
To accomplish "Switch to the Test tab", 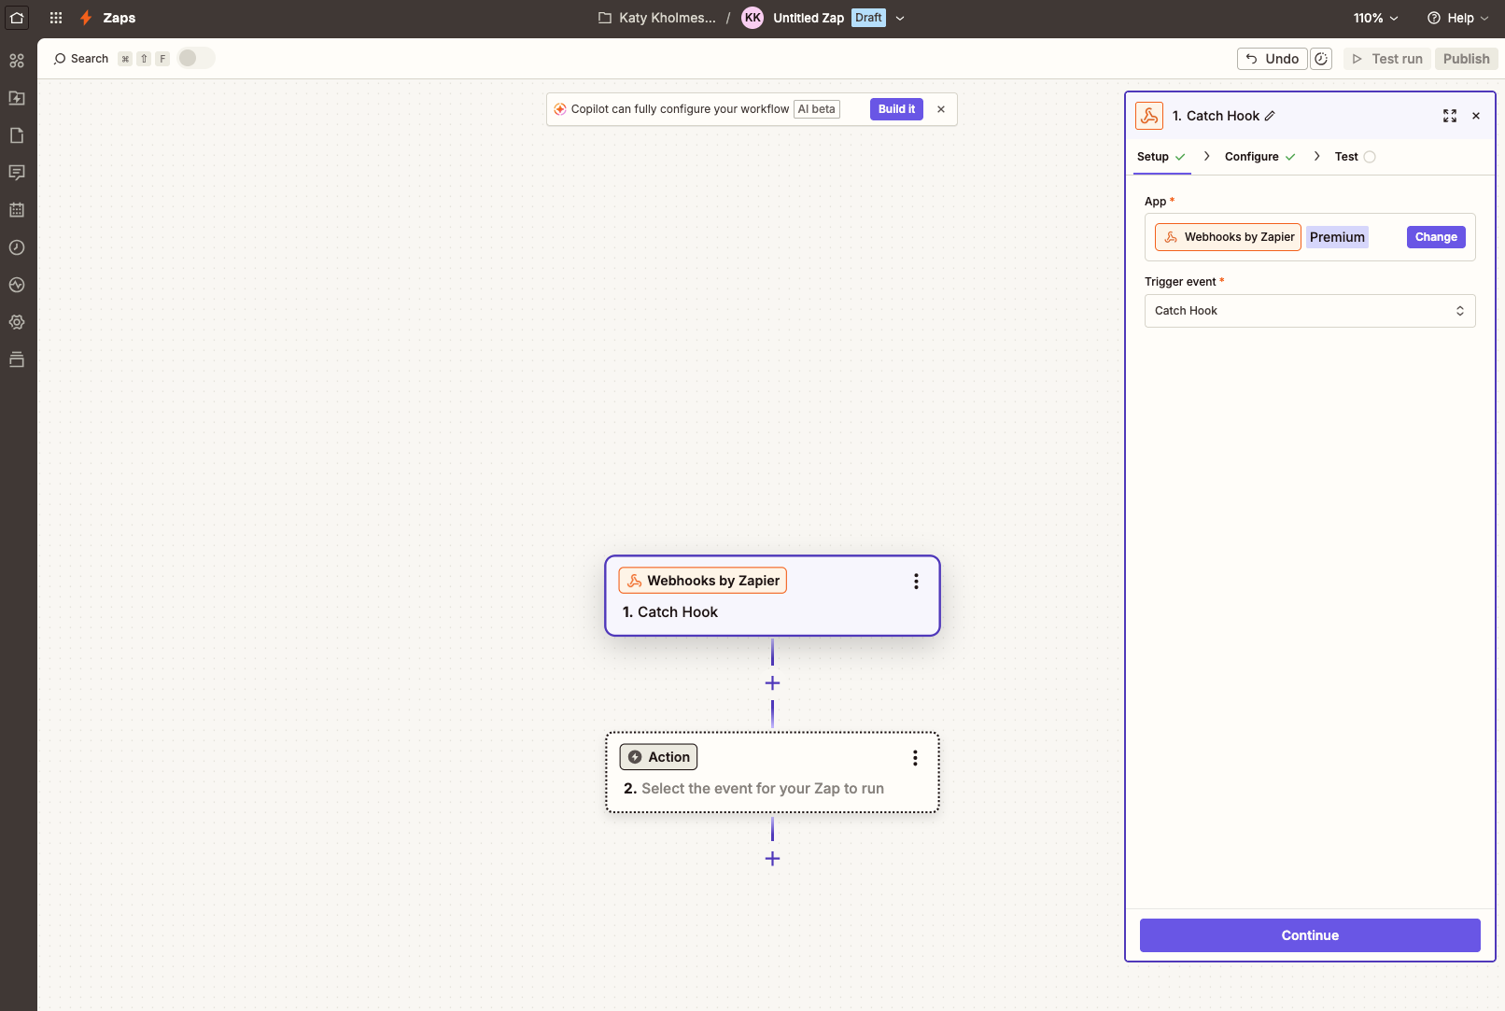I will click(1355, 157).
